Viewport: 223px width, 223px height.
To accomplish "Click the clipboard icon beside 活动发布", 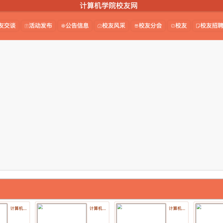I will pos(26,26).
